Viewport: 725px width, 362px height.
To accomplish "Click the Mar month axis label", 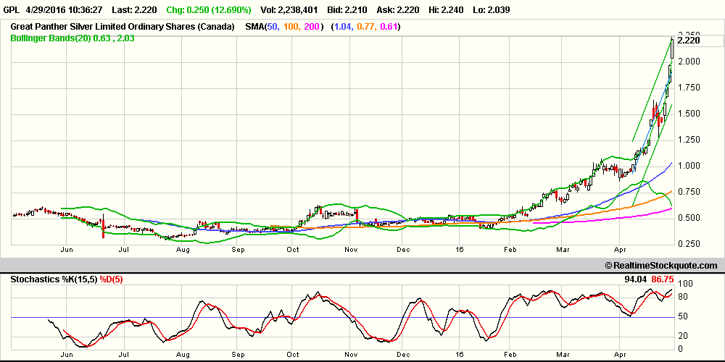I will tap(563, 250).
